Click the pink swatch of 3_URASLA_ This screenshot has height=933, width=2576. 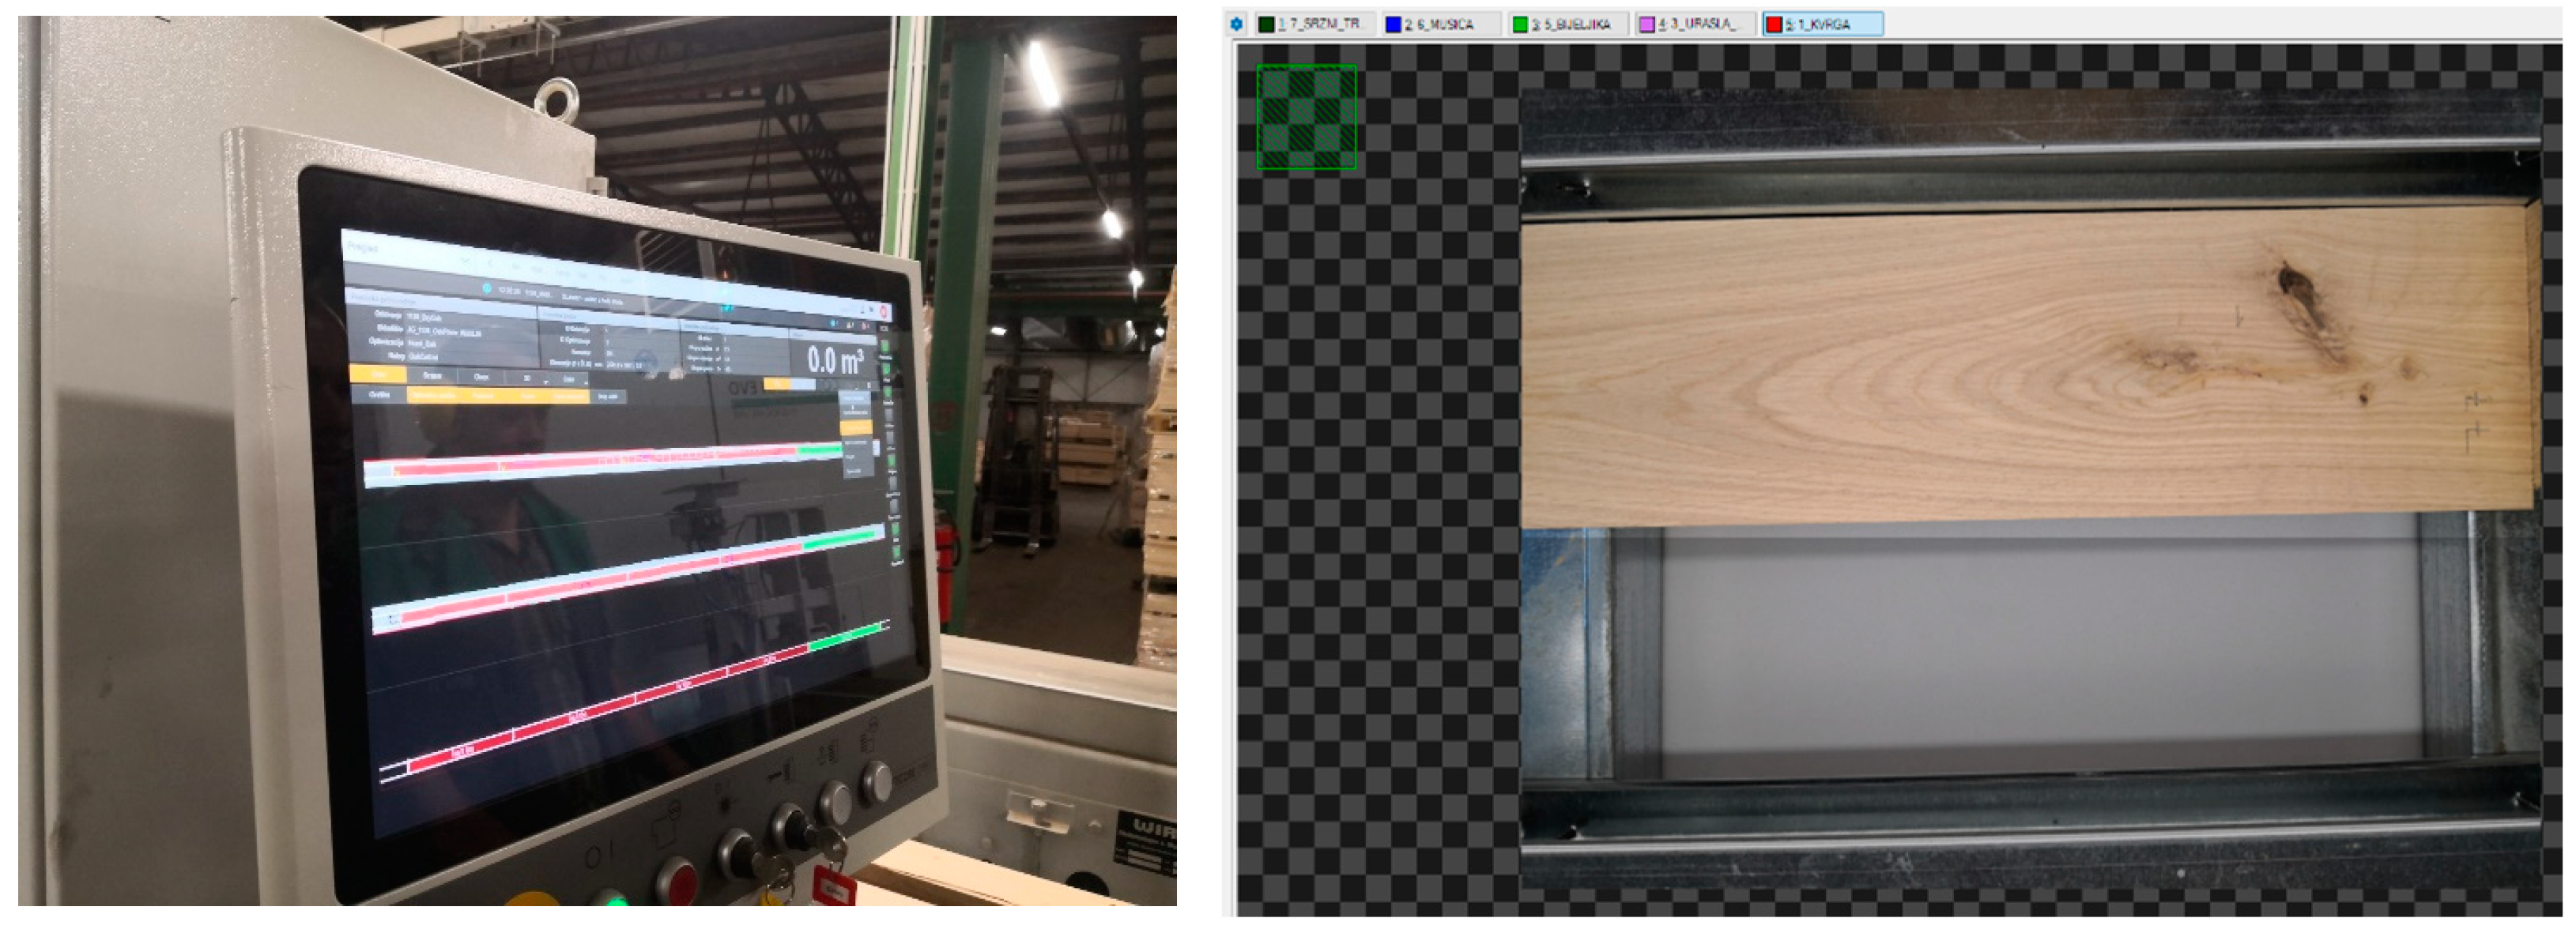click(1647, 24)
